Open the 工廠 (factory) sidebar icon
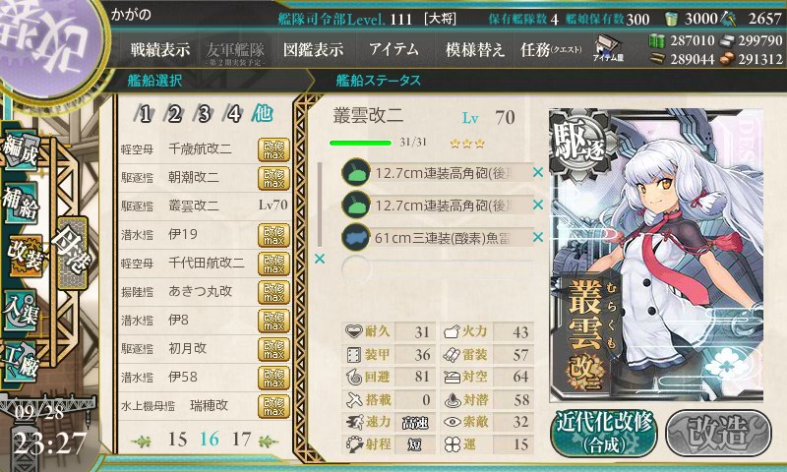Viewport: 787px width, 472px height. (21, 360)
